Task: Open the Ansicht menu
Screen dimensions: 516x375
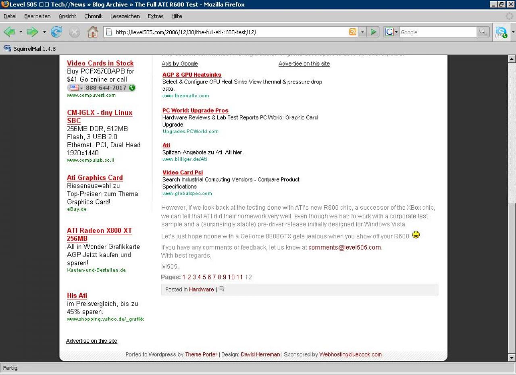Action: [x=67, y=16]
